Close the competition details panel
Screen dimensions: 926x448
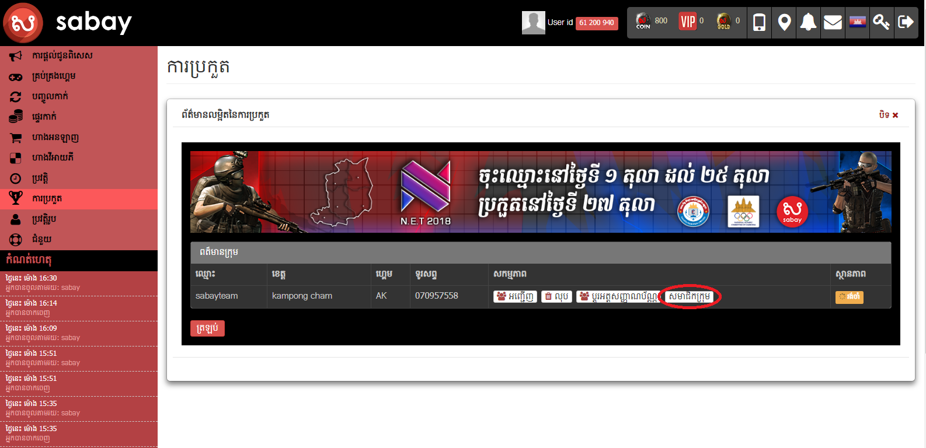pos(889,115)
